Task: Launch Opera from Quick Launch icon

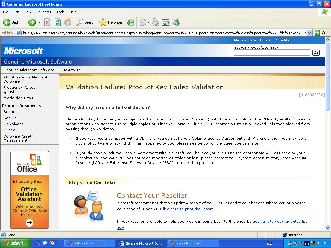Action: (38, 243)
